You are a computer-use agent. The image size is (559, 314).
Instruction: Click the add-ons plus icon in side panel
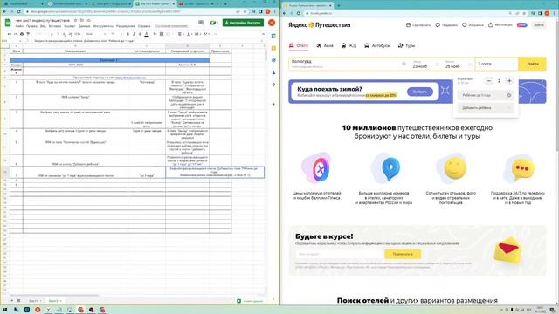(273, 105)
